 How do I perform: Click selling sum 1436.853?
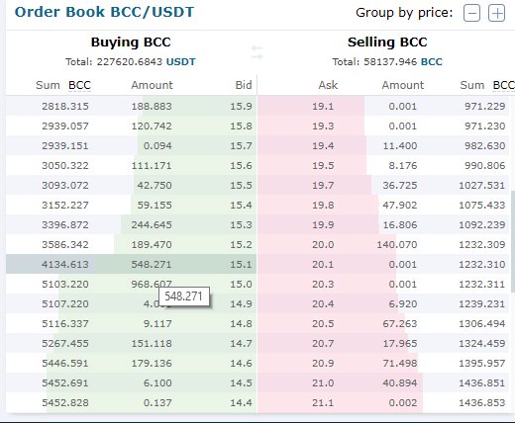pyautogui.click(x=482, y=402)
